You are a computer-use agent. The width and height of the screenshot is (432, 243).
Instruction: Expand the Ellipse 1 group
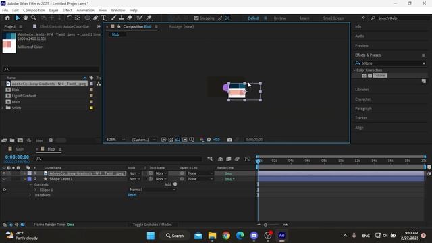tap(35, 190)
